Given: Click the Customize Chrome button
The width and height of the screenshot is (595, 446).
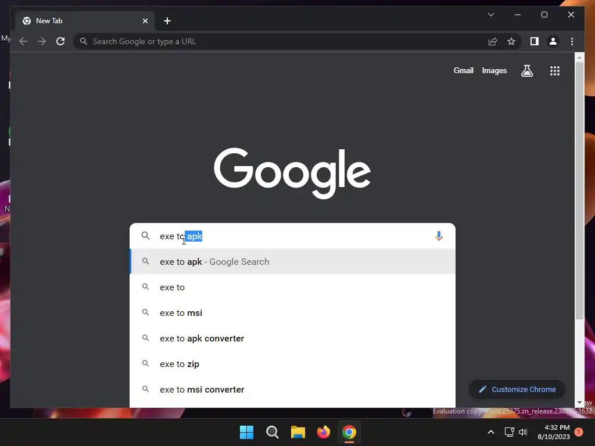Looking at the screenshot, I should pos(517,390).
